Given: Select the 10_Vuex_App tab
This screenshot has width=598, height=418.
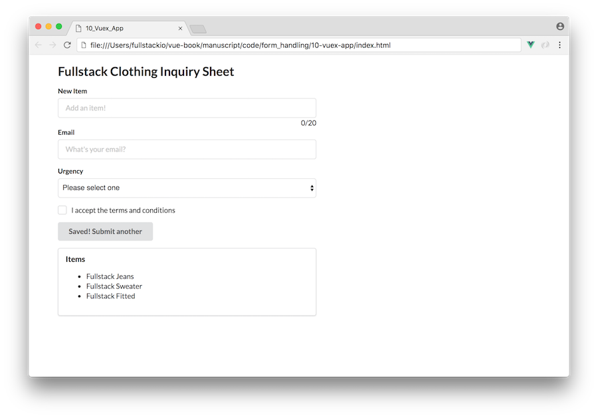Looking at the screenshot, I should (120, 29).
